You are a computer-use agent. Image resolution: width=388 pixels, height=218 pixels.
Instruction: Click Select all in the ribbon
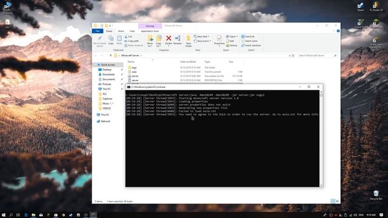pos(248,36)
